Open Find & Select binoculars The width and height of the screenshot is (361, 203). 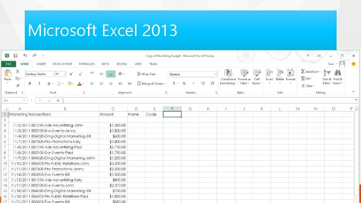(338, 77)
